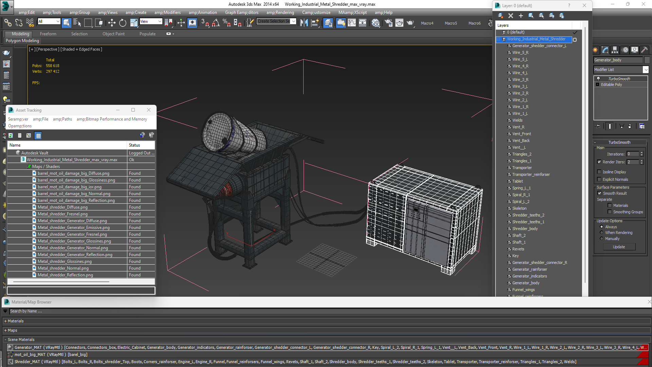
Task: Toggle the Angle Snap button
Action: [216, 23]
